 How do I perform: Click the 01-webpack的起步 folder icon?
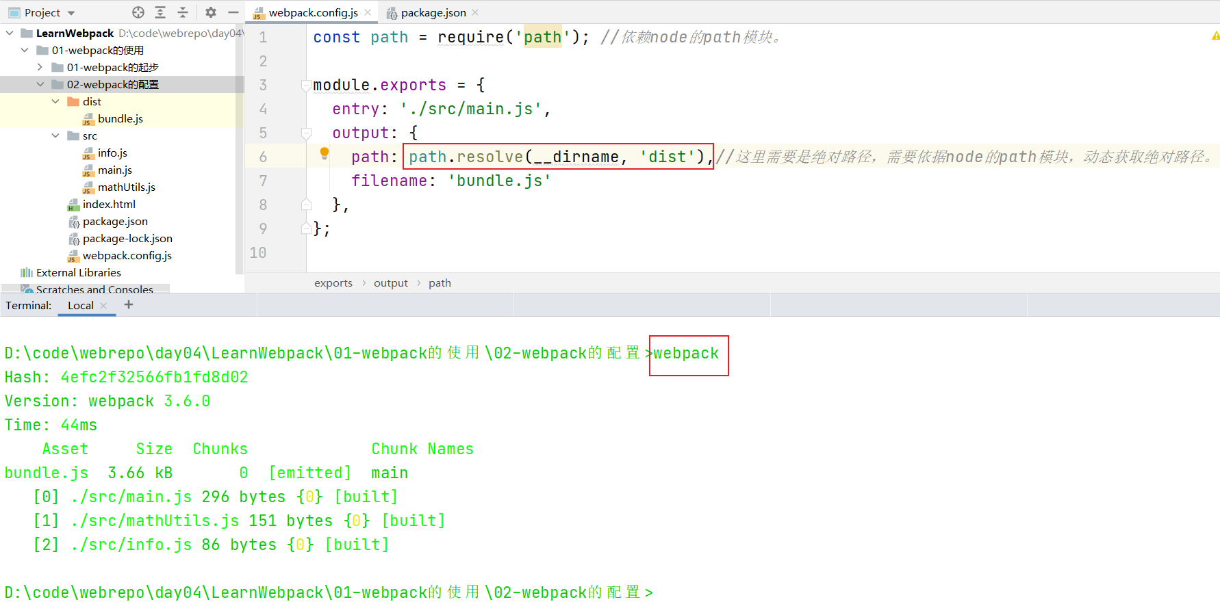pos(58,67)
